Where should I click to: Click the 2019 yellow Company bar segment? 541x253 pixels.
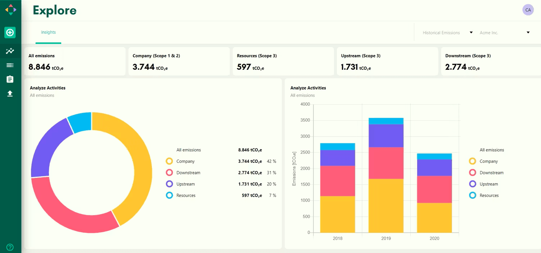click(386, 206)
